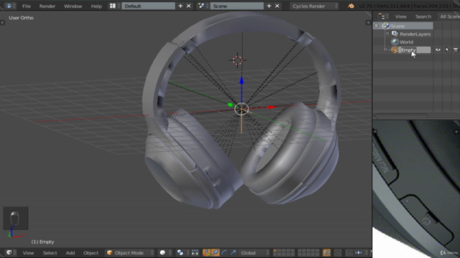This screenshot has width=460, height=258.
Task: Add a new scene with plus button
Action: pyautogui.click(x=269, y=6)
